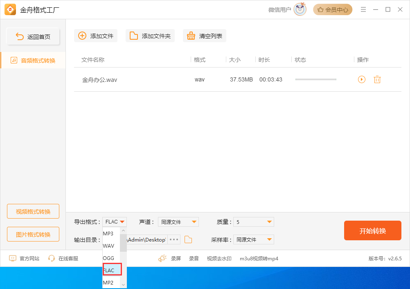
Task: Open the hamburger main menu
Action: point(363,10)
